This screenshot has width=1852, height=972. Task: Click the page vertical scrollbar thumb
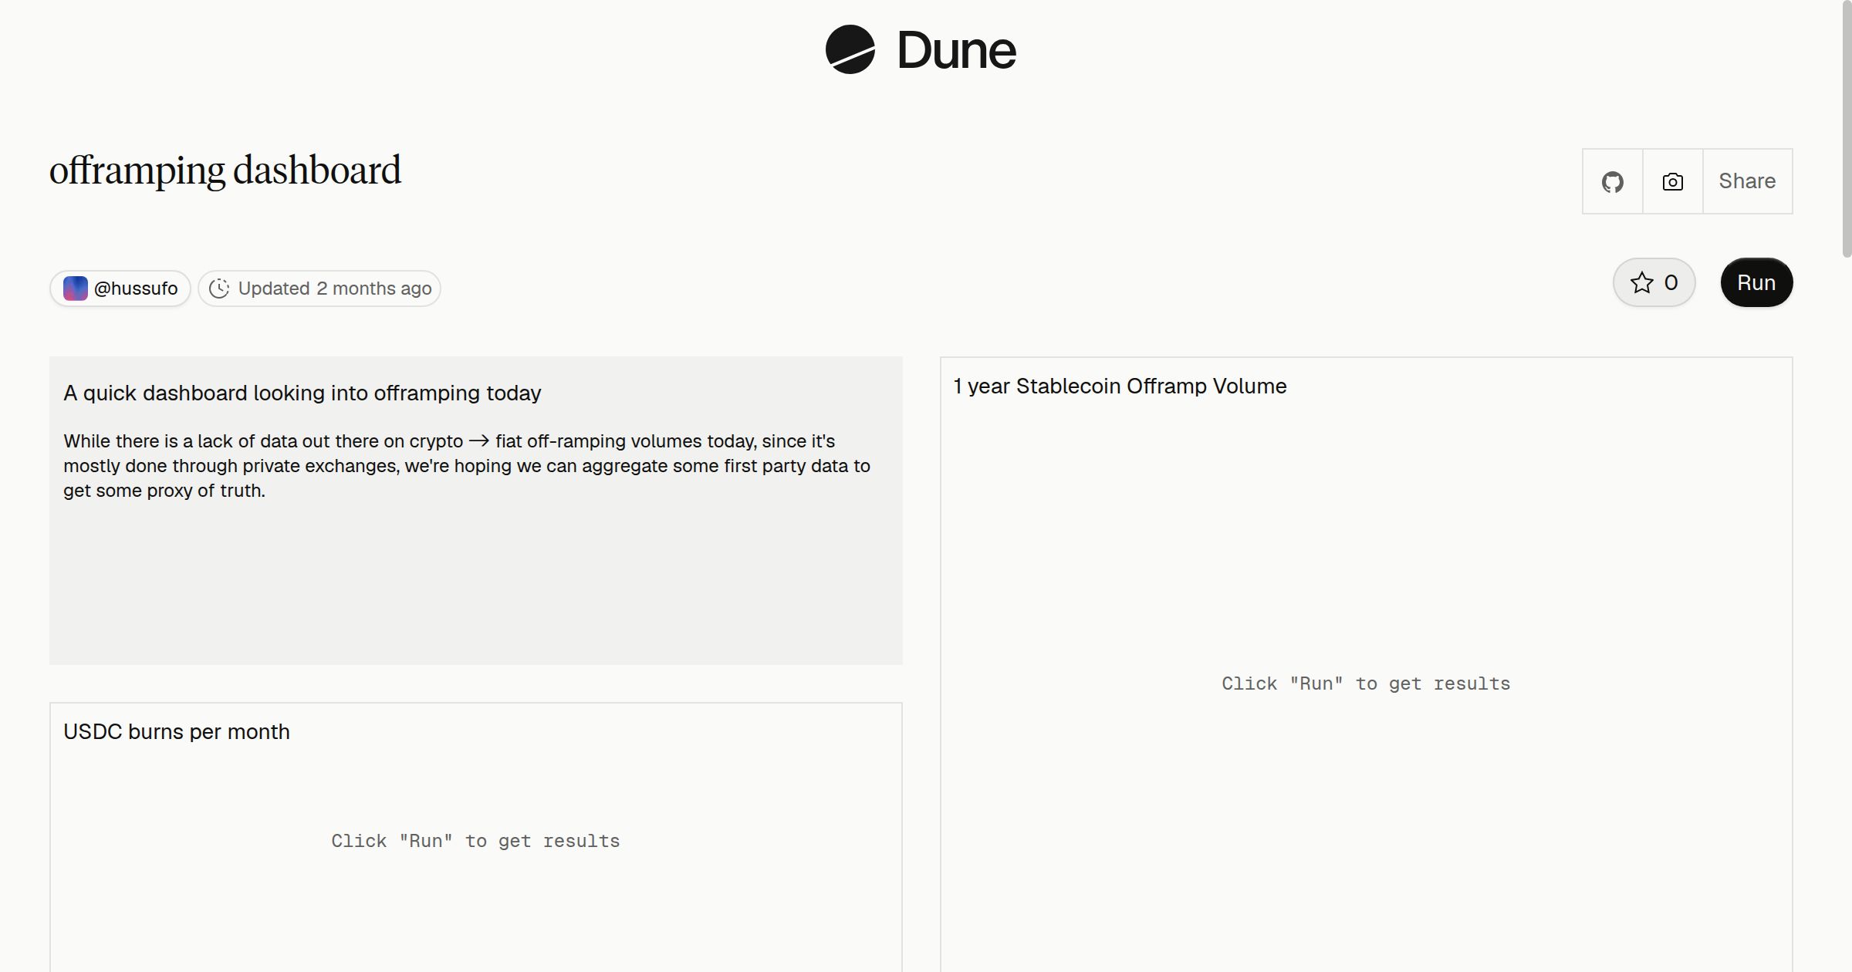[1847, 130]
